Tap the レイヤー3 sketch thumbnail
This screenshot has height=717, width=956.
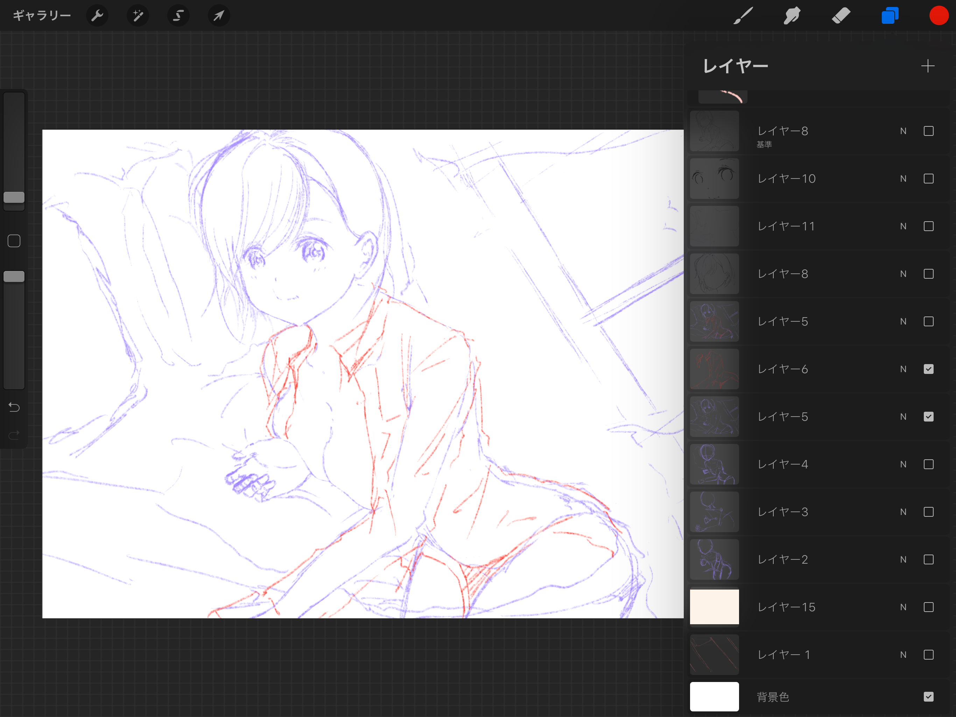point(714,511)
